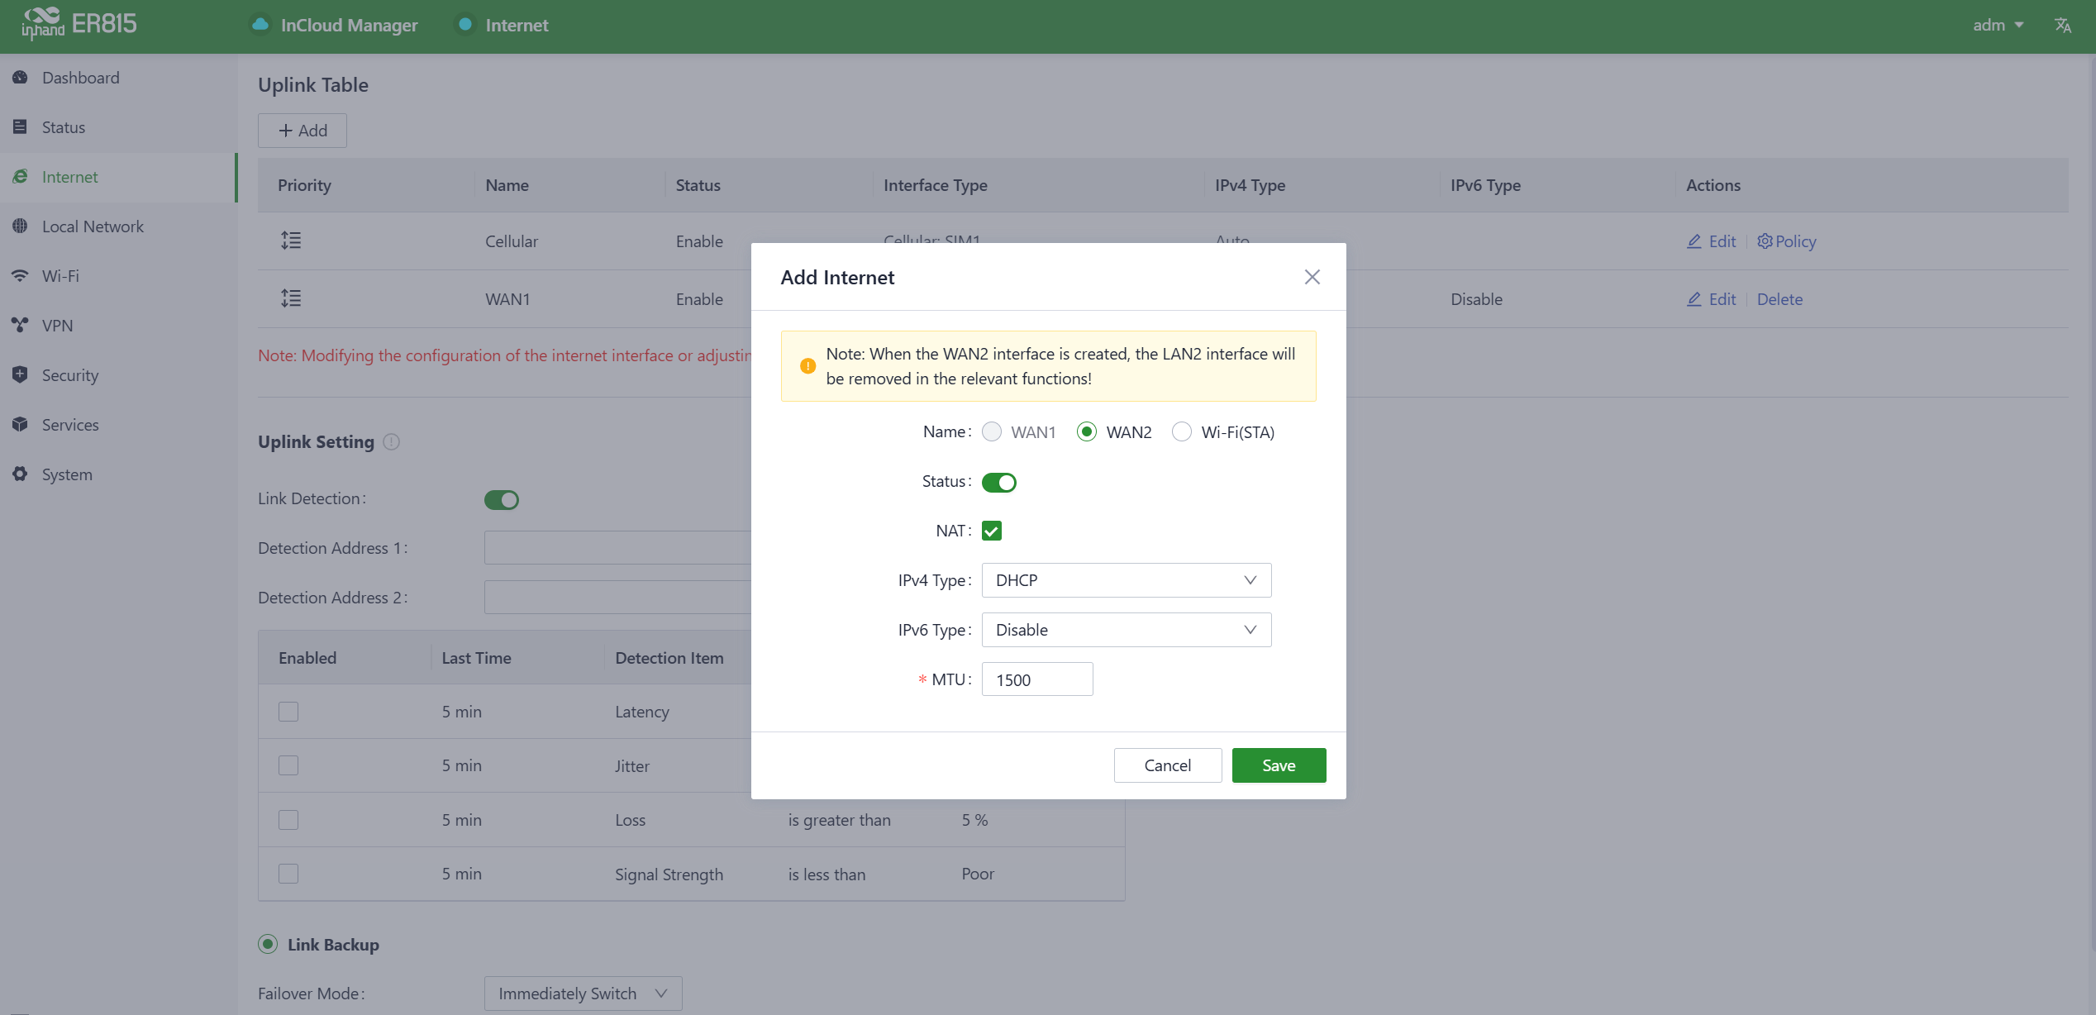Click the MTU input field
This screenshot has width=2096, height=1015.
pos(1036,679)
